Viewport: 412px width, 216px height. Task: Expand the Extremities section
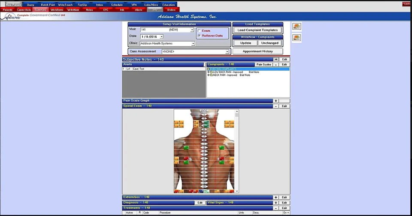(276, 198)
